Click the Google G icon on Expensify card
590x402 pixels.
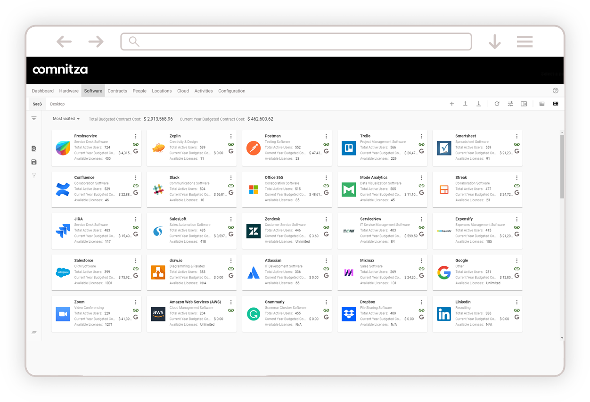point(516,234)
